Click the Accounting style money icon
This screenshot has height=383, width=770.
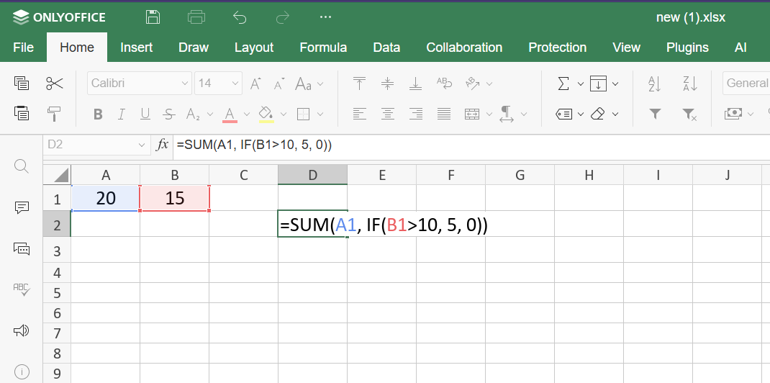pos(733,114)
